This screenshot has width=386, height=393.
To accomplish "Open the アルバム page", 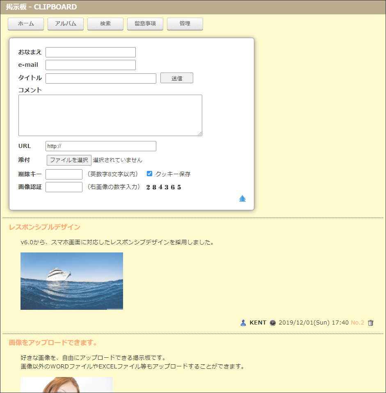I will [x=66, y=24].
